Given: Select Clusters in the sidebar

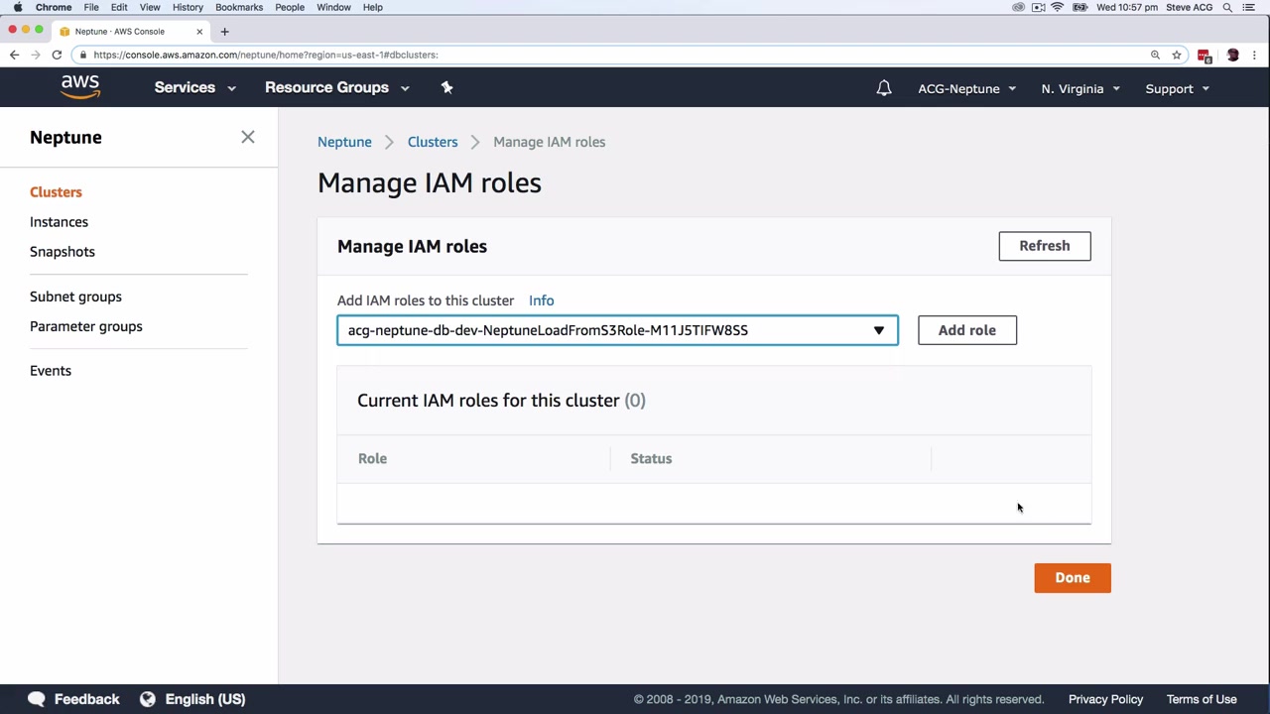Looking at the screenshot, I should [x=56, y=192].
